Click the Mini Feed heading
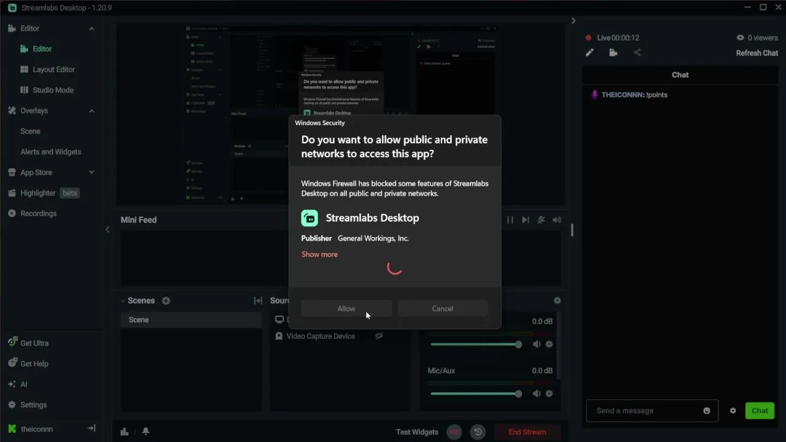Screen dimensions: 786x442 click(x=138, y=220)
